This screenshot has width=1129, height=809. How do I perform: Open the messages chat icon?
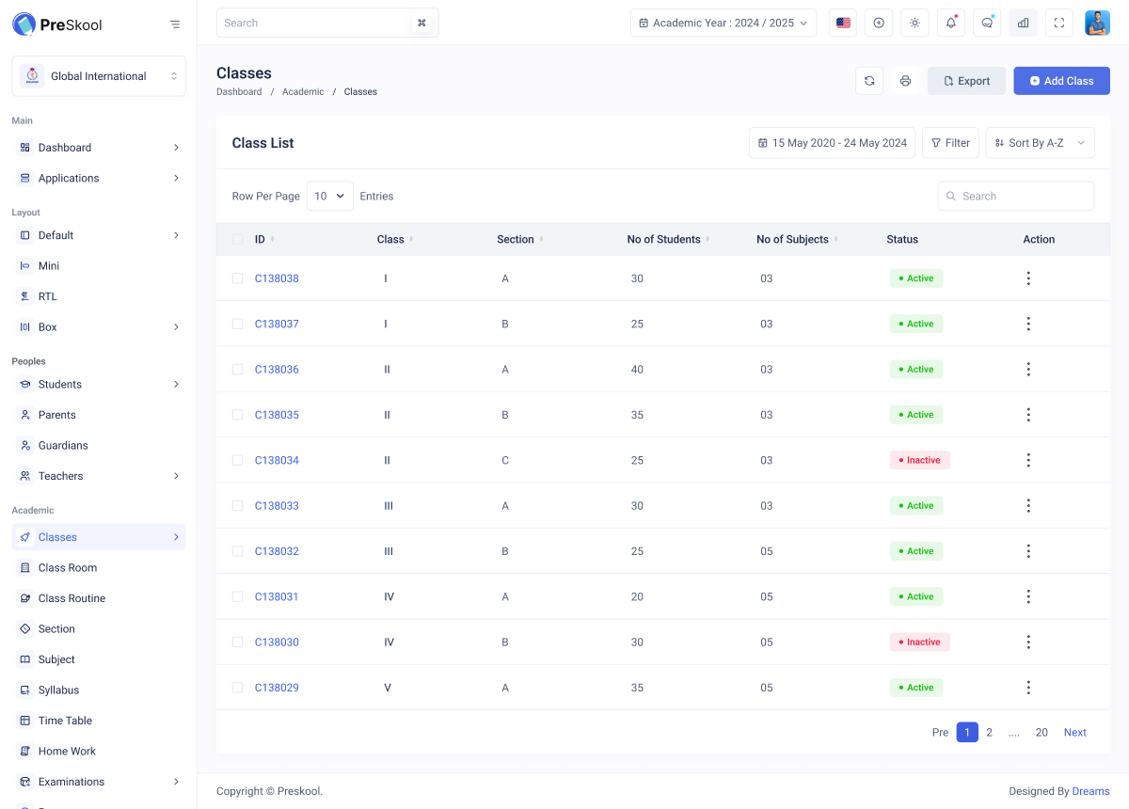tap(986, 23)
